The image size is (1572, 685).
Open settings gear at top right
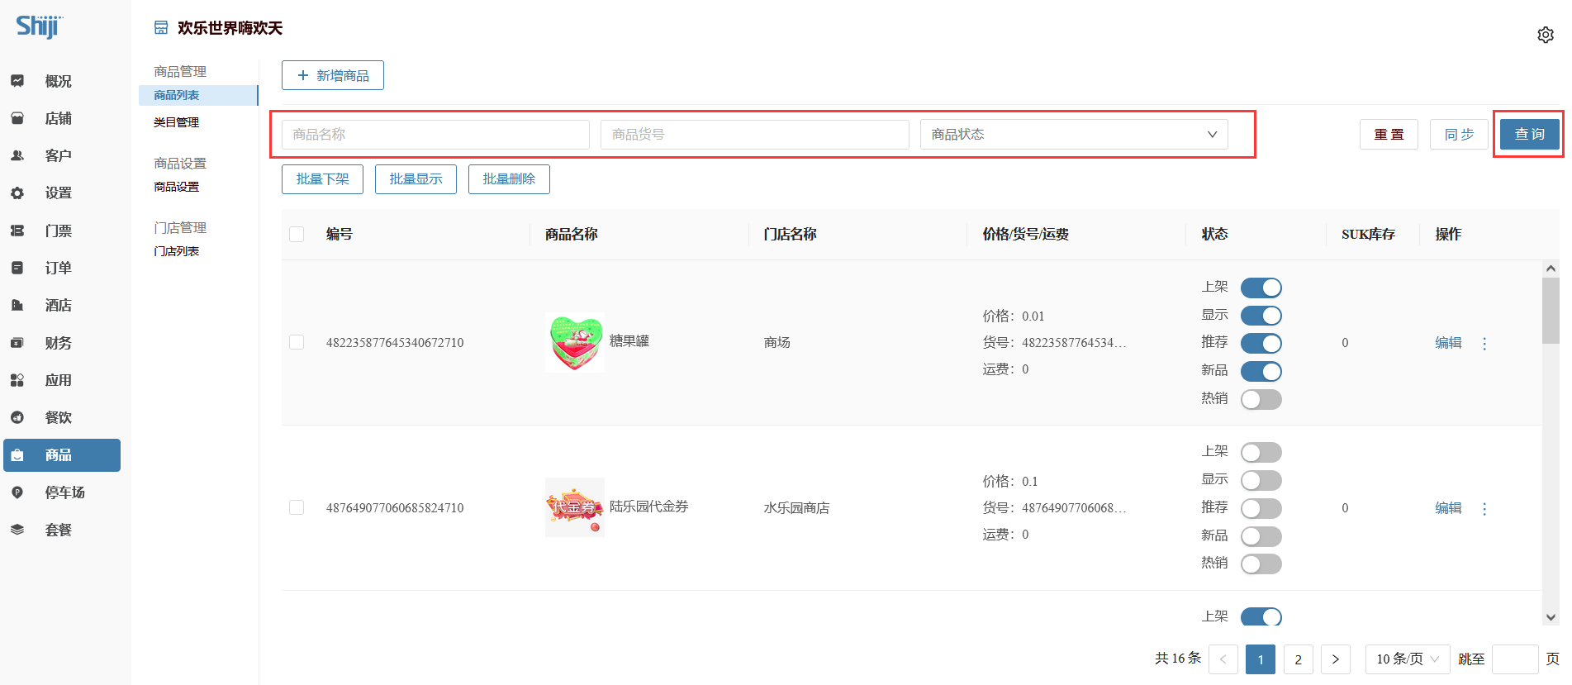(x=1546, y=35)
